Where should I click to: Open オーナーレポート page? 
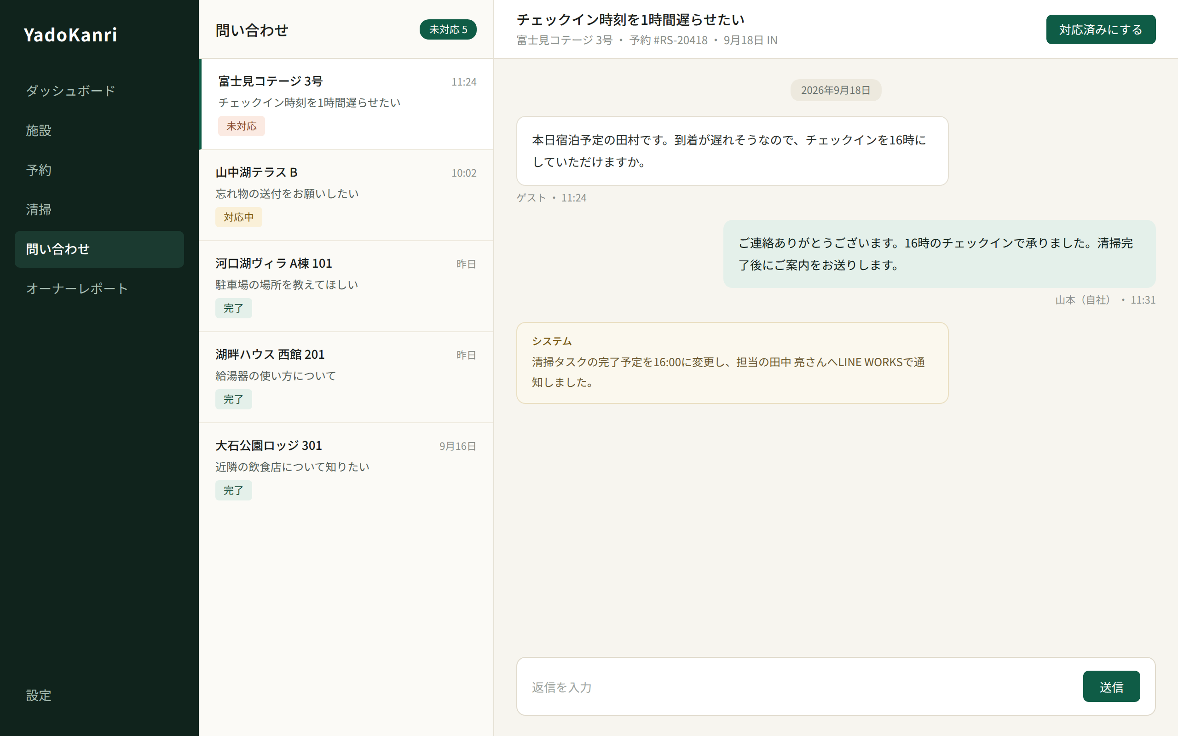[99, 289]
